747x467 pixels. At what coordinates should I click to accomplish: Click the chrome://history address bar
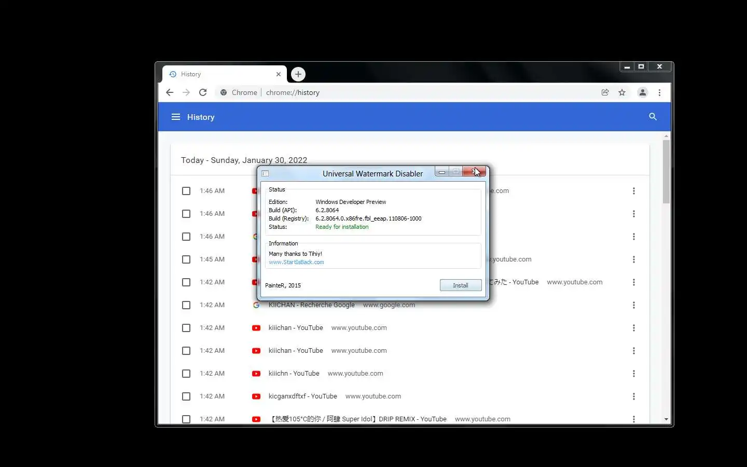[405, 92]
